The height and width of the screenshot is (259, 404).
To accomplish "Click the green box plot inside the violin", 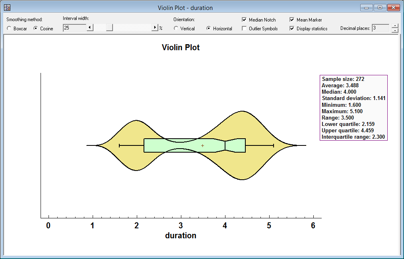I will (167, 146).
